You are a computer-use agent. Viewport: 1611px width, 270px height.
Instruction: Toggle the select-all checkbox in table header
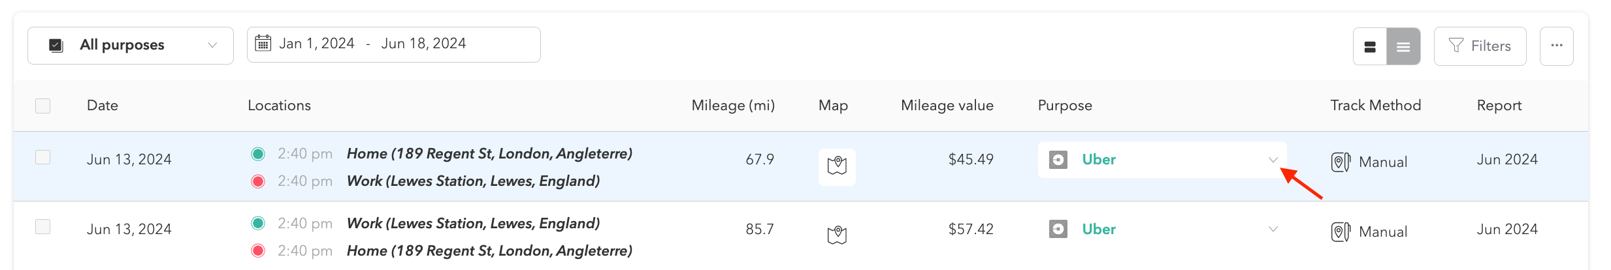(x=43, y=106)
